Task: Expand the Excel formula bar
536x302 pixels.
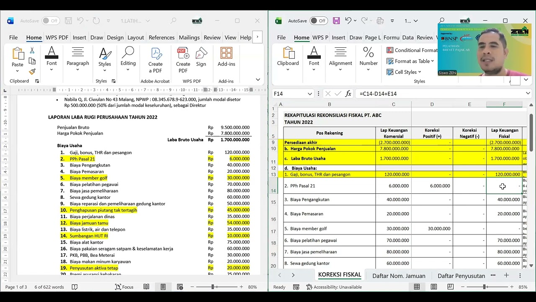Action: pyautogui.click(x=528, y=94)
